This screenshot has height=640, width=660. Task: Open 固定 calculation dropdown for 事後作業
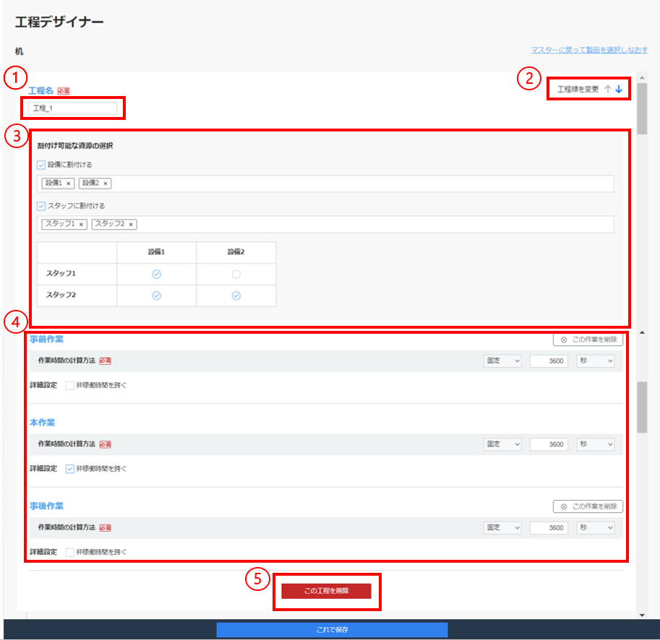click(x=502, y=528)
